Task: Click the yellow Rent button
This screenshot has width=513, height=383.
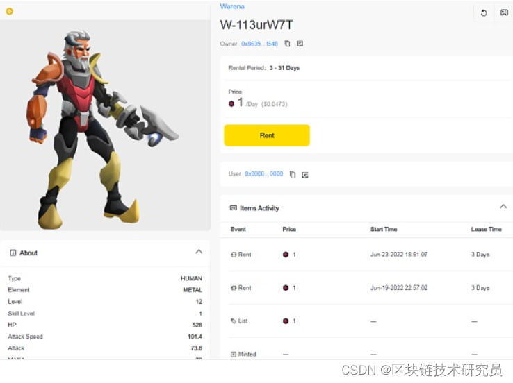Action: tap(267, 135)
